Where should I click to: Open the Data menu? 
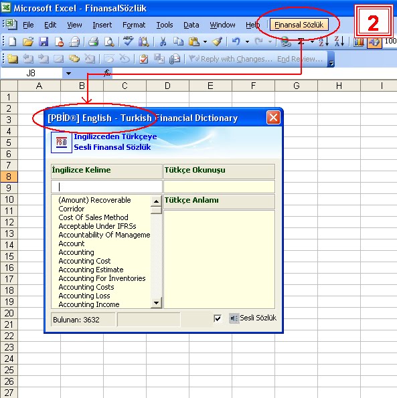[191, 25]
